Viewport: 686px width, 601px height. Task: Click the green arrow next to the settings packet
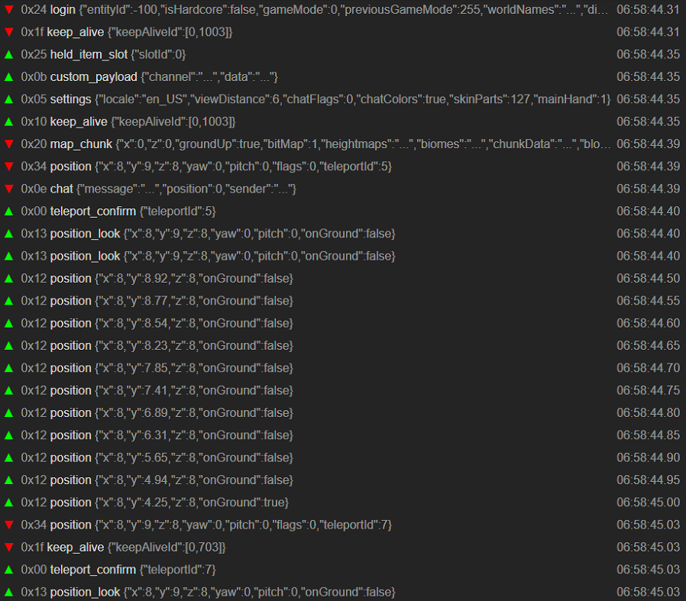(x=8, y=99)
